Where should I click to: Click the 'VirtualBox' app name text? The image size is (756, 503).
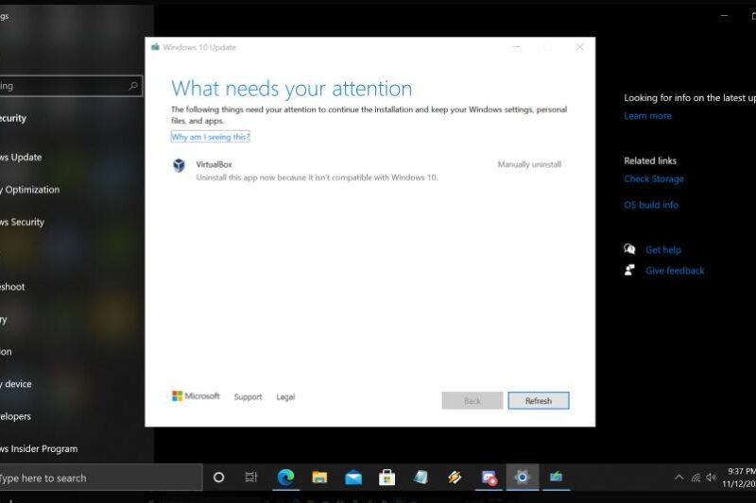tap(215, 164)
